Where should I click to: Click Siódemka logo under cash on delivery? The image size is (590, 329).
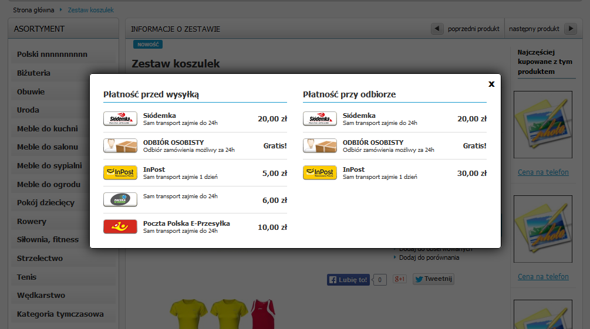320,118
